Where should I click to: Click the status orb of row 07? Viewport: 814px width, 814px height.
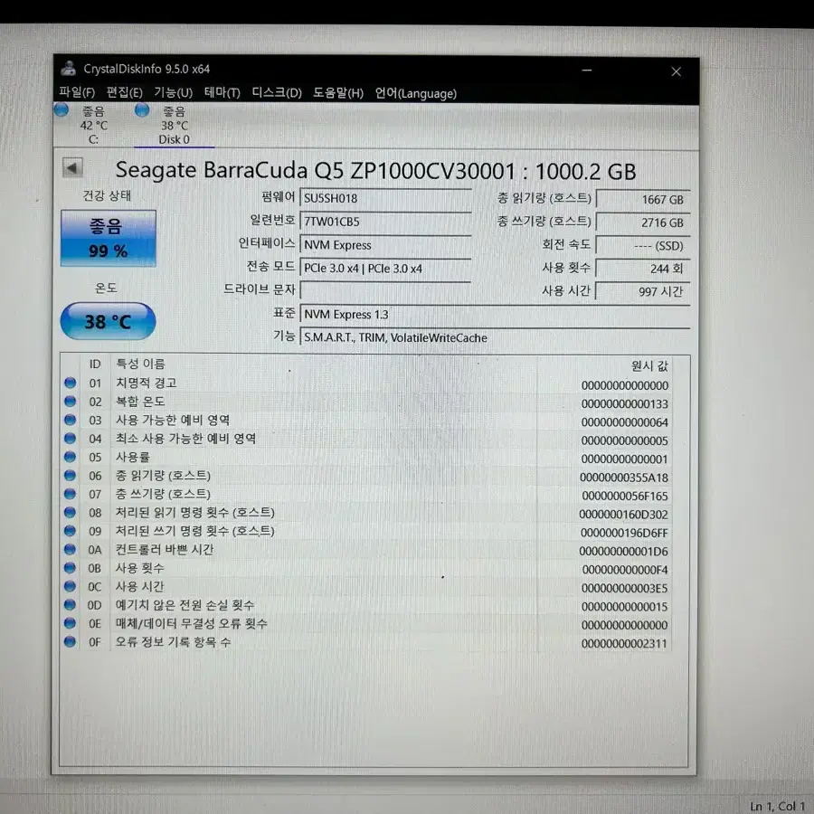(x=70, y=494)
